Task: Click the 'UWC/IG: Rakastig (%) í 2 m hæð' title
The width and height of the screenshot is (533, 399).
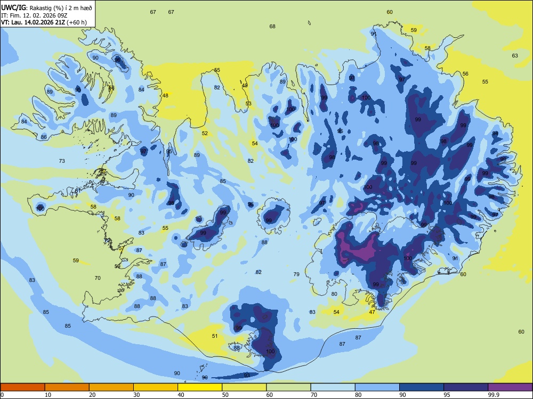Action: coord(46,8)
